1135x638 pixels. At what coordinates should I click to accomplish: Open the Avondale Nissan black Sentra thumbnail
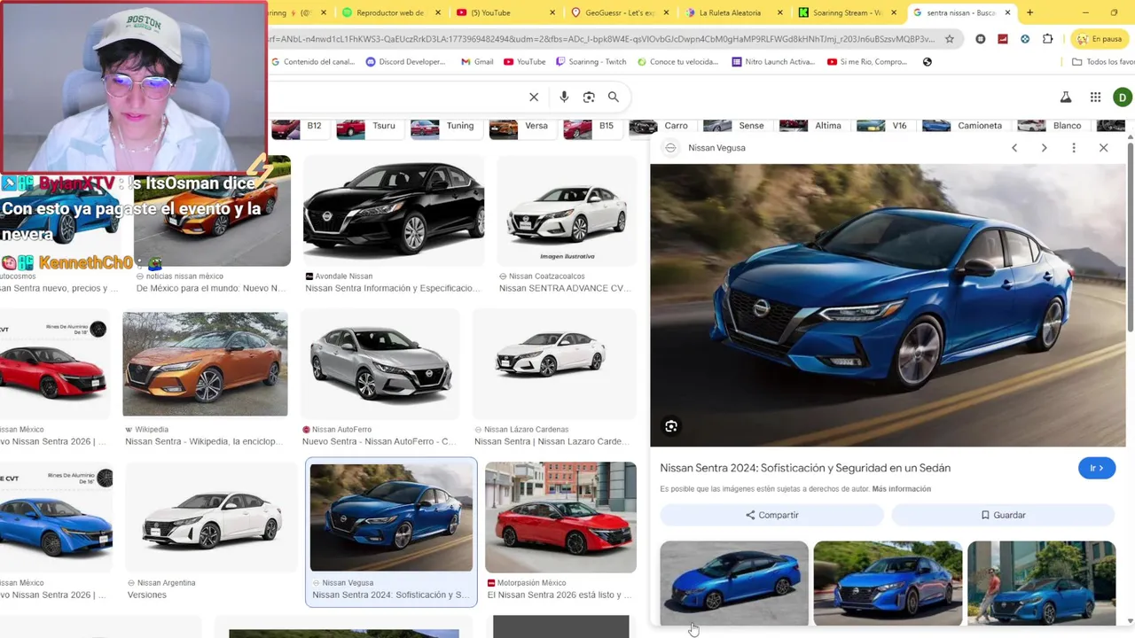(394, 211)
